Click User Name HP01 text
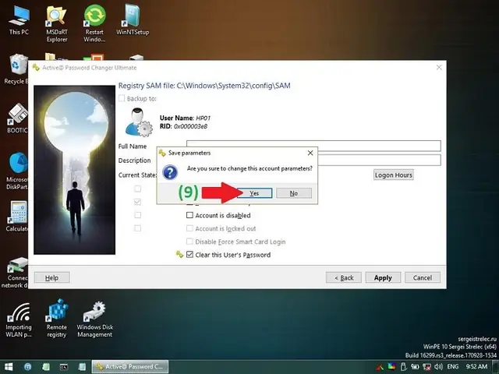 (185, 118)
